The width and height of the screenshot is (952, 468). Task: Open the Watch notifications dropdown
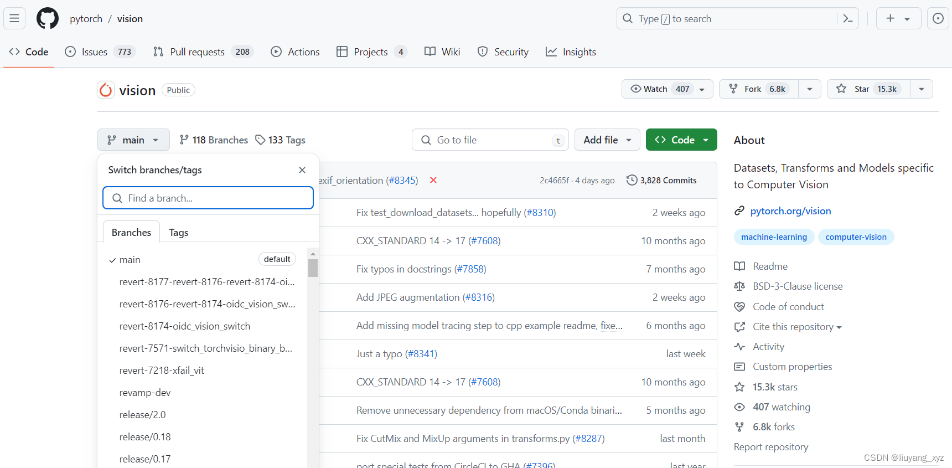point(668,89)
